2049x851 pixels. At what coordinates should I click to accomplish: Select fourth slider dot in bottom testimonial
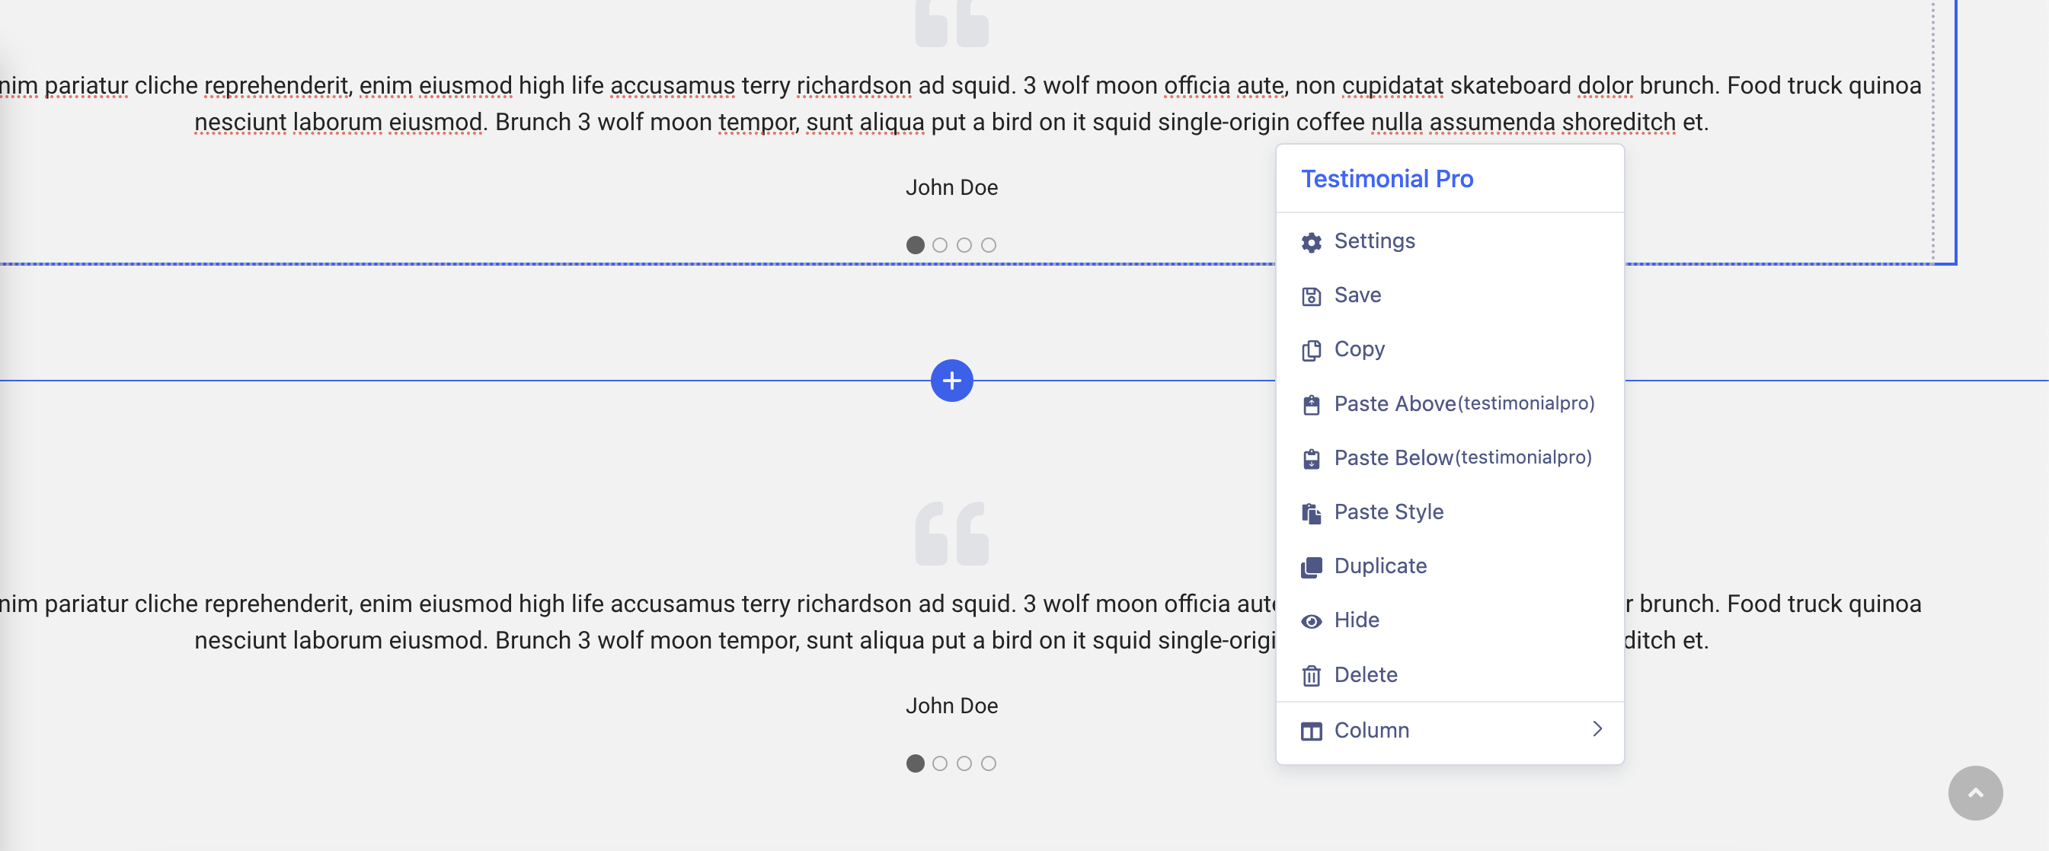point(988,763)
